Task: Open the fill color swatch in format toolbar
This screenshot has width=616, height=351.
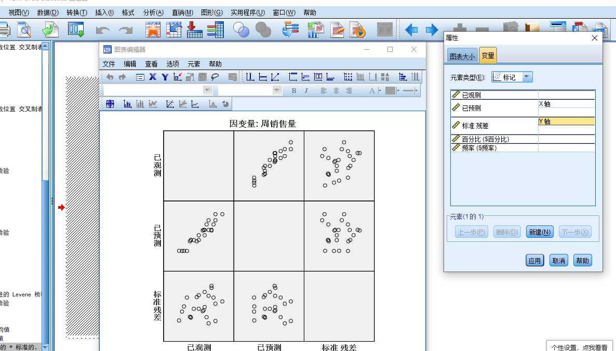Action: pos(390,91)
